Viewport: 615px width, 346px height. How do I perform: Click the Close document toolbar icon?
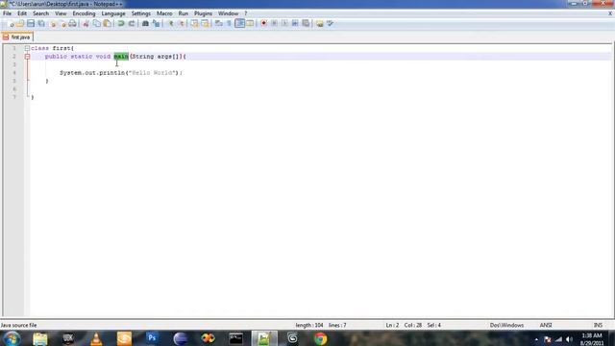53,23
